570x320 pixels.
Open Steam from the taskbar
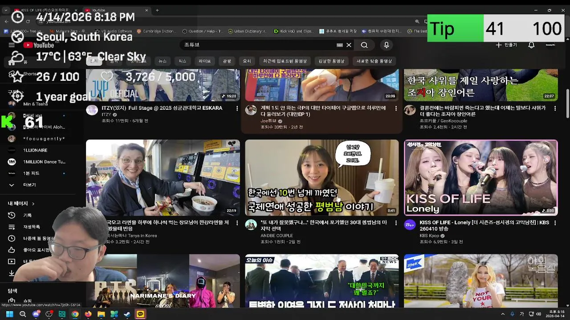(x=127, y=314)
